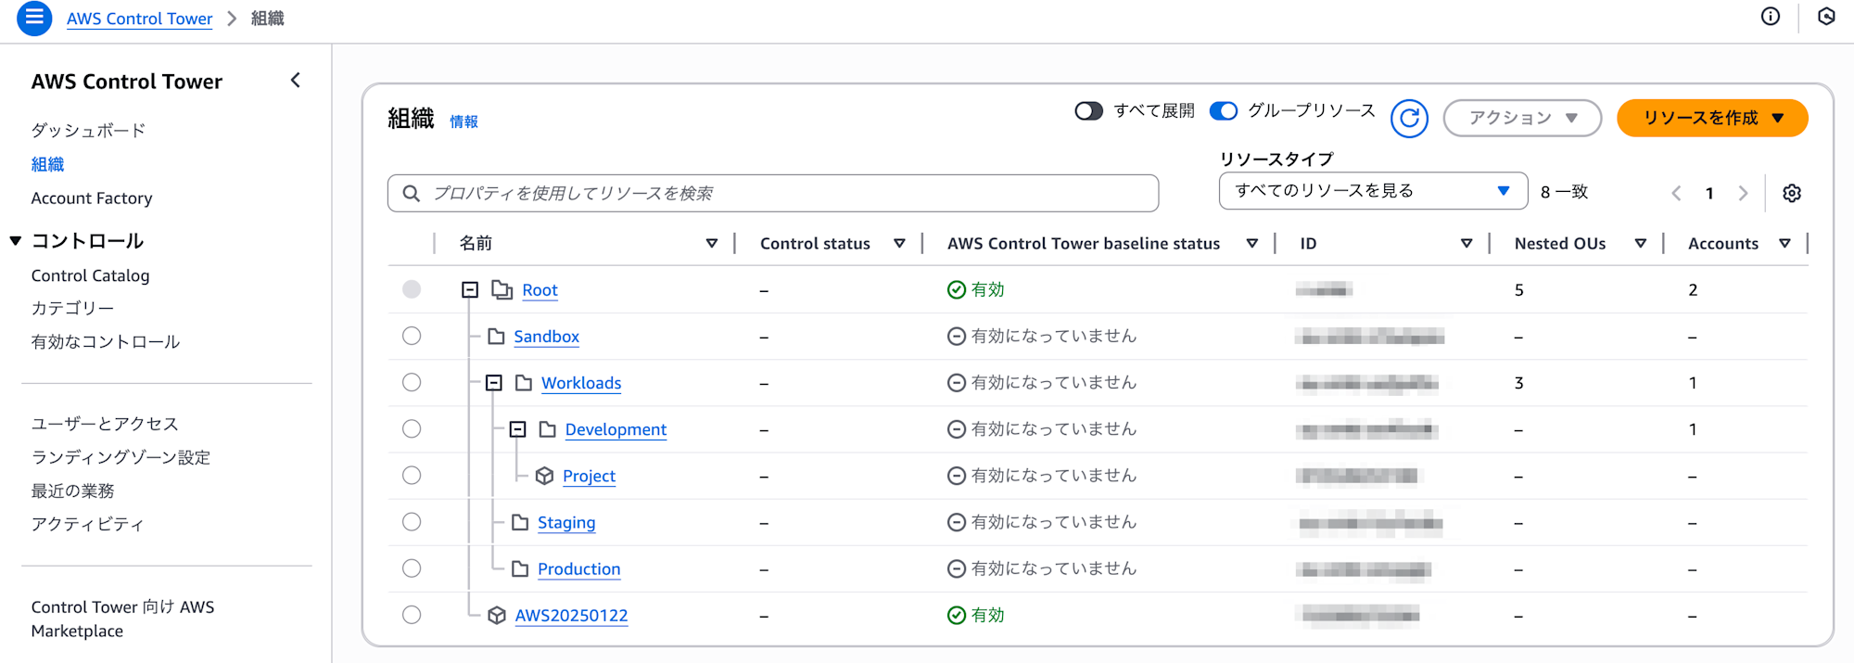Click the info circle icon in header
The image size is (1854, 663).
click(x=1771, y=17)
